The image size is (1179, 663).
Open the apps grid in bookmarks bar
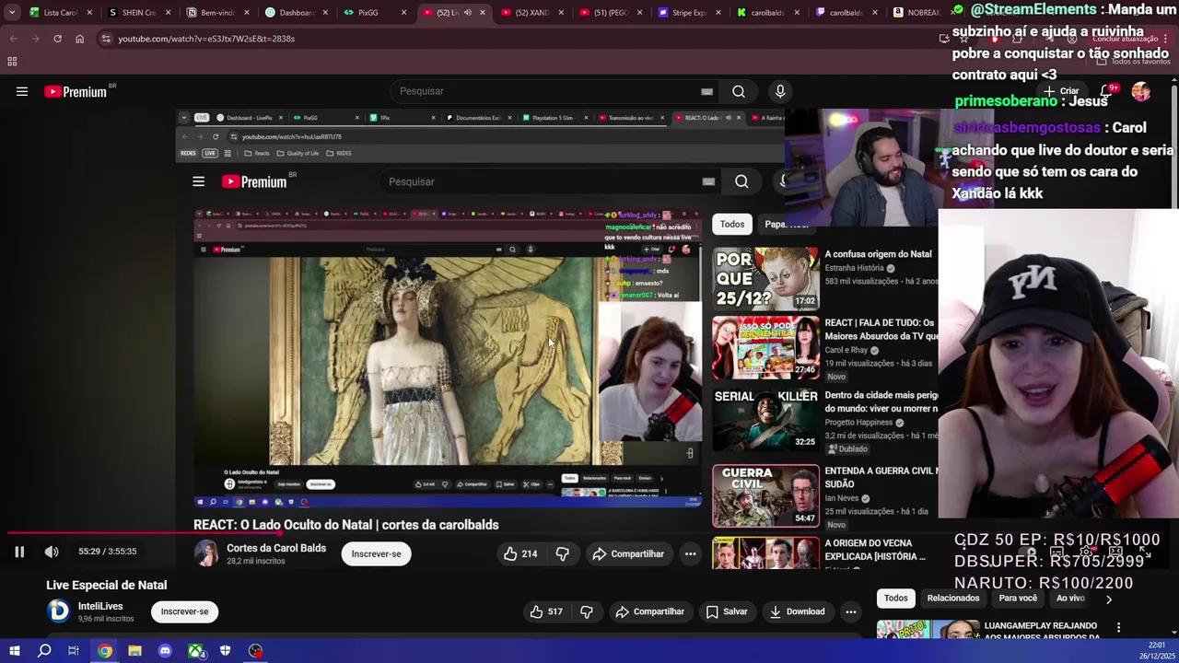pyautogui.click(x=12, y=62)
